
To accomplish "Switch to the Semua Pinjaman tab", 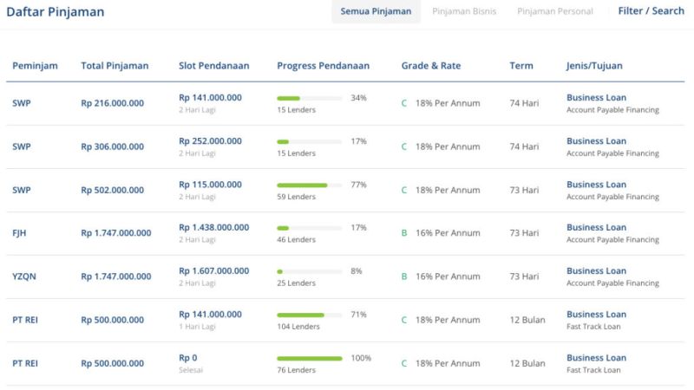I will pos(376,11).
